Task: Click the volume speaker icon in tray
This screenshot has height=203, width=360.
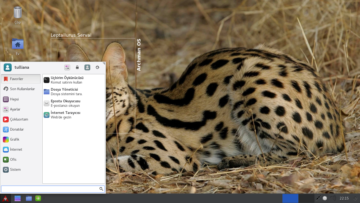Action: (x=332, y=198)
